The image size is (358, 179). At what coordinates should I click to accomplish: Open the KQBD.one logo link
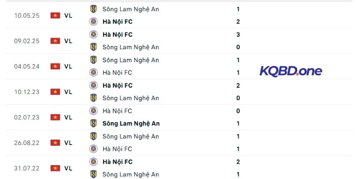click(x=291, y=71)
